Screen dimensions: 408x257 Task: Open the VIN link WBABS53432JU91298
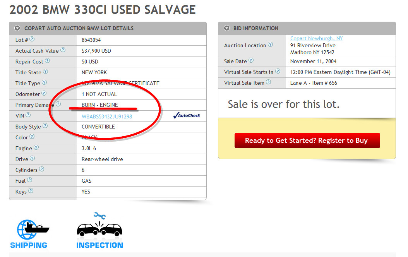(107, 117)
